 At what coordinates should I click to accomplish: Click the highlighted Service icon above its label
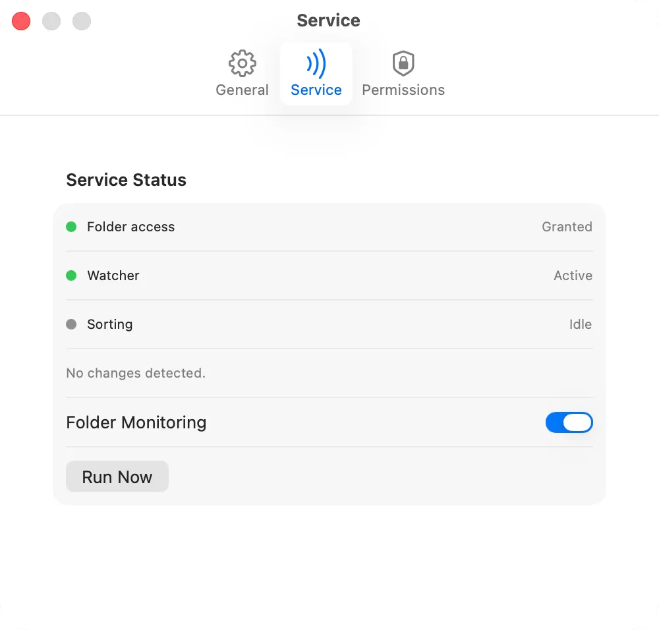point(316,63)
